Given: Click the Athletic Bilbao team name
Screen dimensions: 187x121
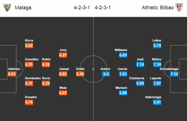Looking at the screenshot, I should 158,8.
